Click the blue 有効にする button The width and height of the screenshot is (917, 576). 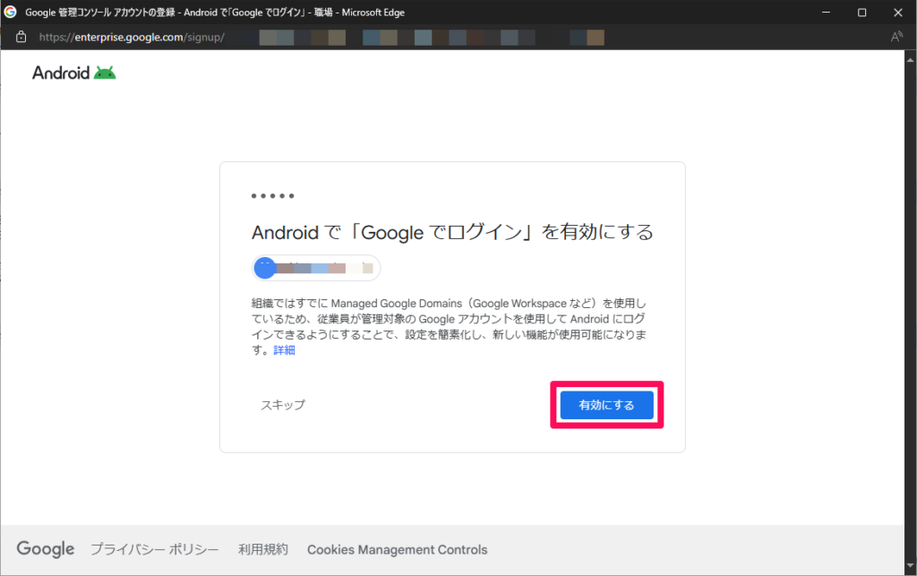coord(606,405)
